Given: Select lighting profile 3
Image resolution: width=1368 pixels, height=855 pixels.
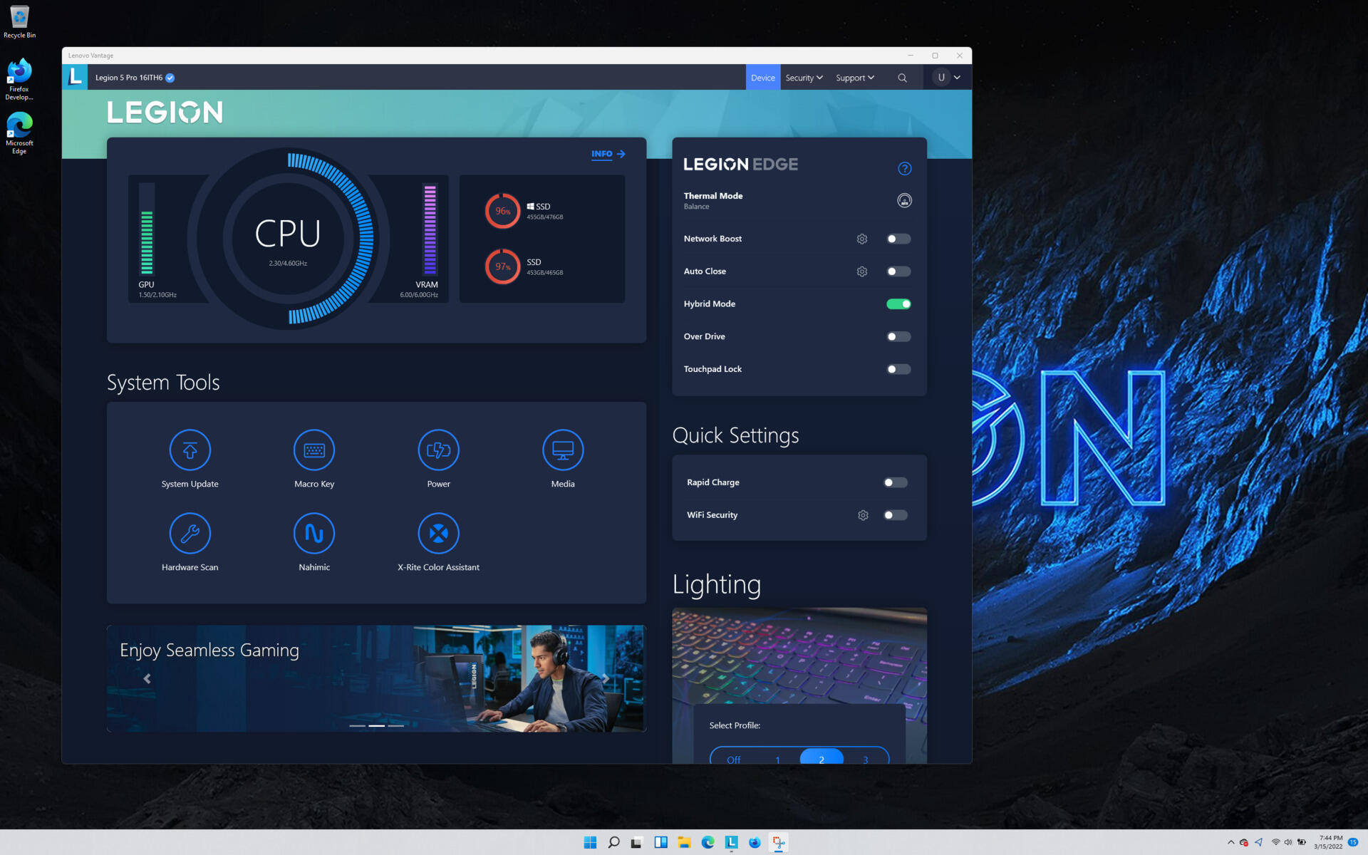Looking at the screenshot, I should click(x=866, y=760).
